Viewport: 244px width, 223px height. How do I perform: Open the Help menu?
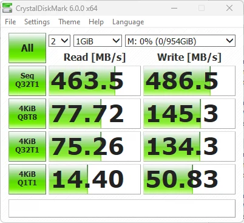coord(96,22)
